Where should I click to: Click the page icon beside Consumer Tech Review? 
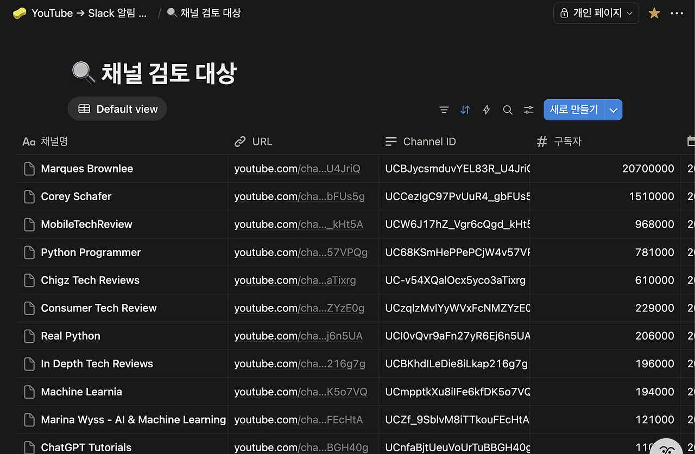[29, 308]
